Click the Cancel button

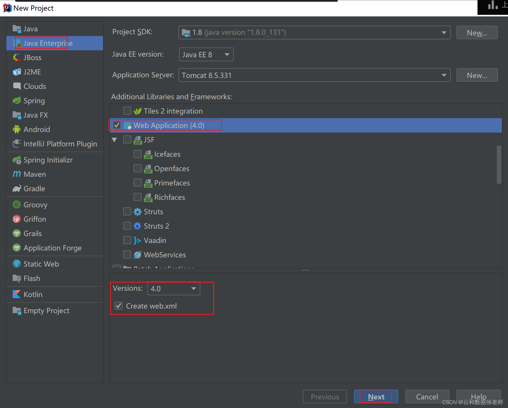click(427, 396)
